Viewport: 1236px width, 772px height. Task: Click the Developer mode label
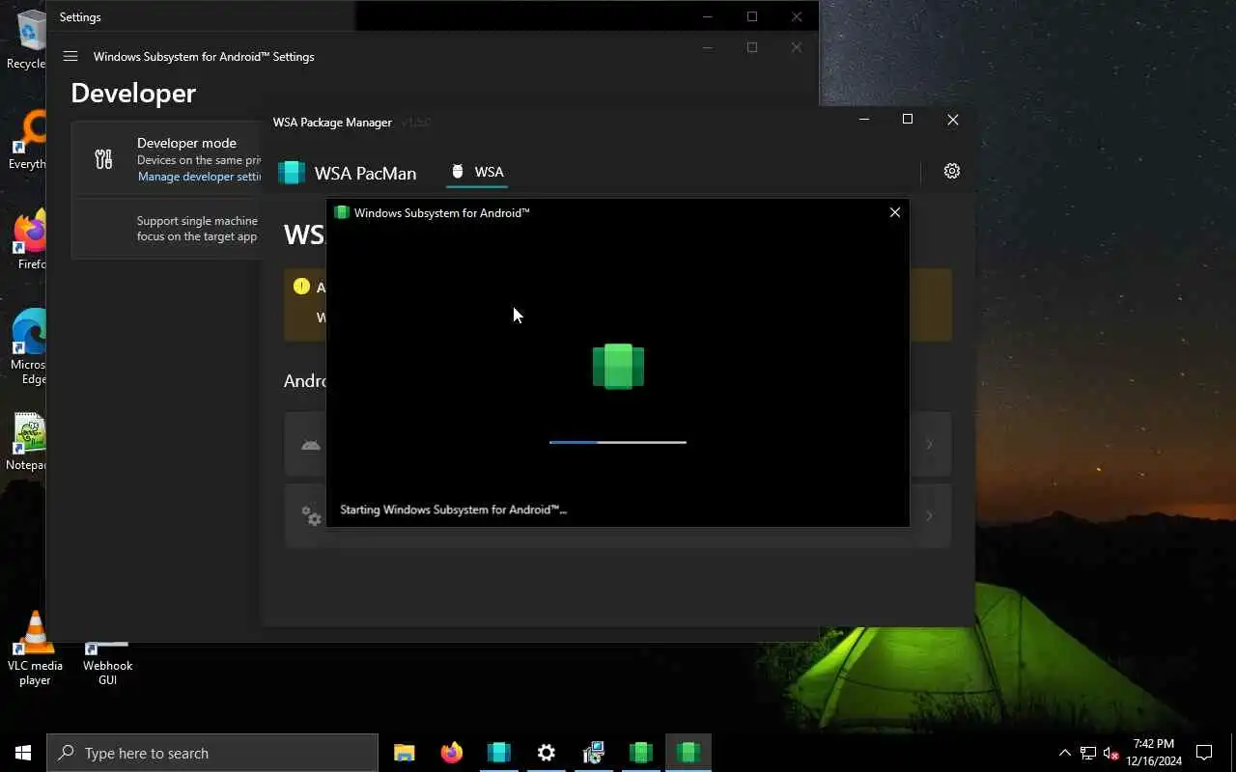186,143
